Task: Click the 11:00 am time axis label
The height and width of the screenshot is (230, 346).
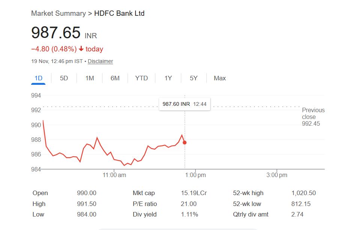Action: pyautogui.click(x=114, y=175)
